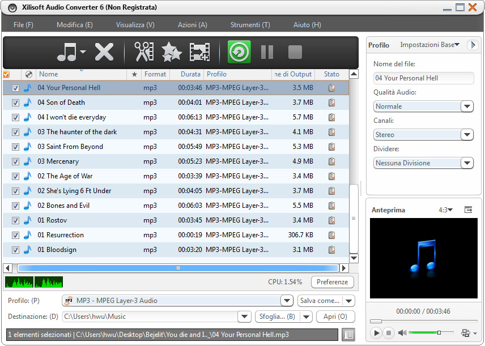
Task: Click the Nome del file input field
Action: [423, 78]
